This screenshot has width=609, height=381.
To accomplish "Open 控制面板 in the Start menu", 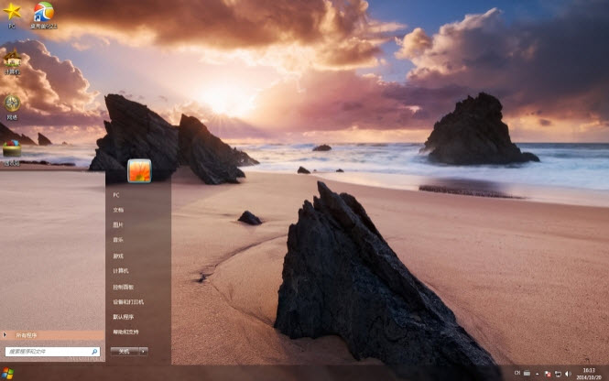I will (123, 287).
